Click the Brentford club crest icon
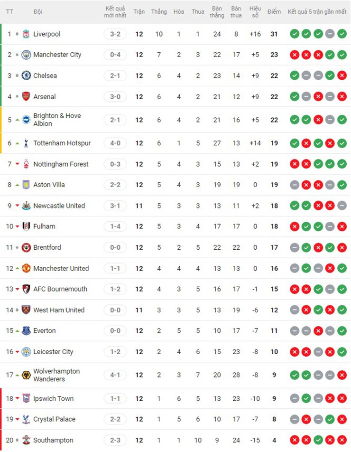 (x=26, y=247)
